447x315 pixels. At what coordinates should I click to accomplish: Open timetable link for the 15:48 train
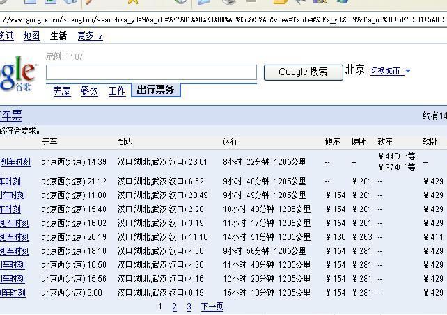[10, 209]
